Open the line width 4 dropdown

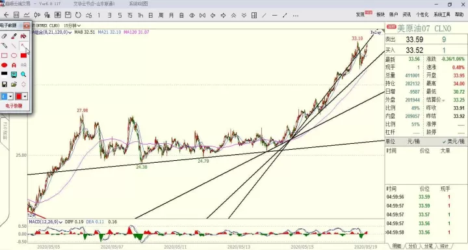(x=10, y=96)
